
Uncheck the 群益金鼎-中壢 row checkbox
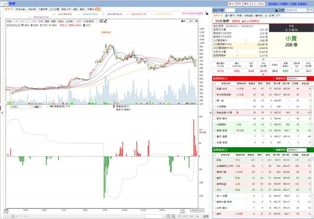pos(214,113)
